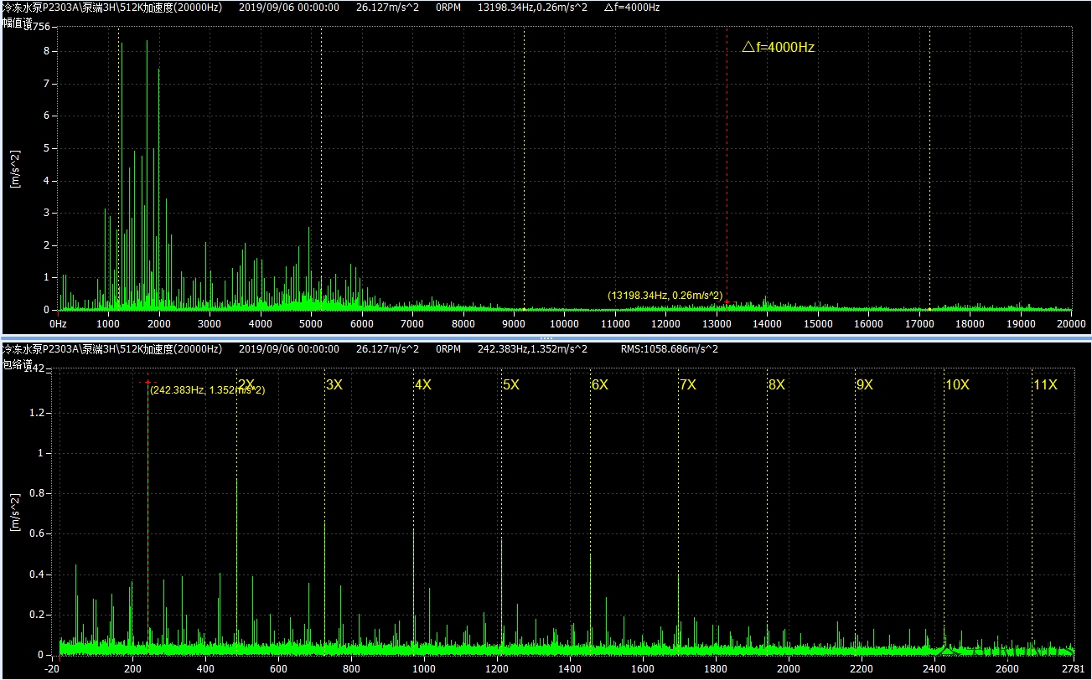Select the 3X harmonic marker

(x=334, y=385)
